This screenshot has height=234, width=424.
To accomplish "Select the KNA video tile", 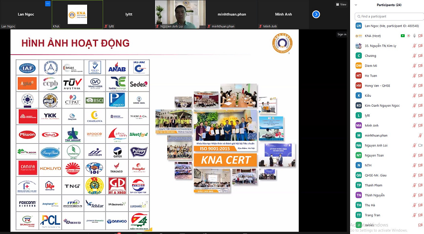I will click(x=77, y=14).
